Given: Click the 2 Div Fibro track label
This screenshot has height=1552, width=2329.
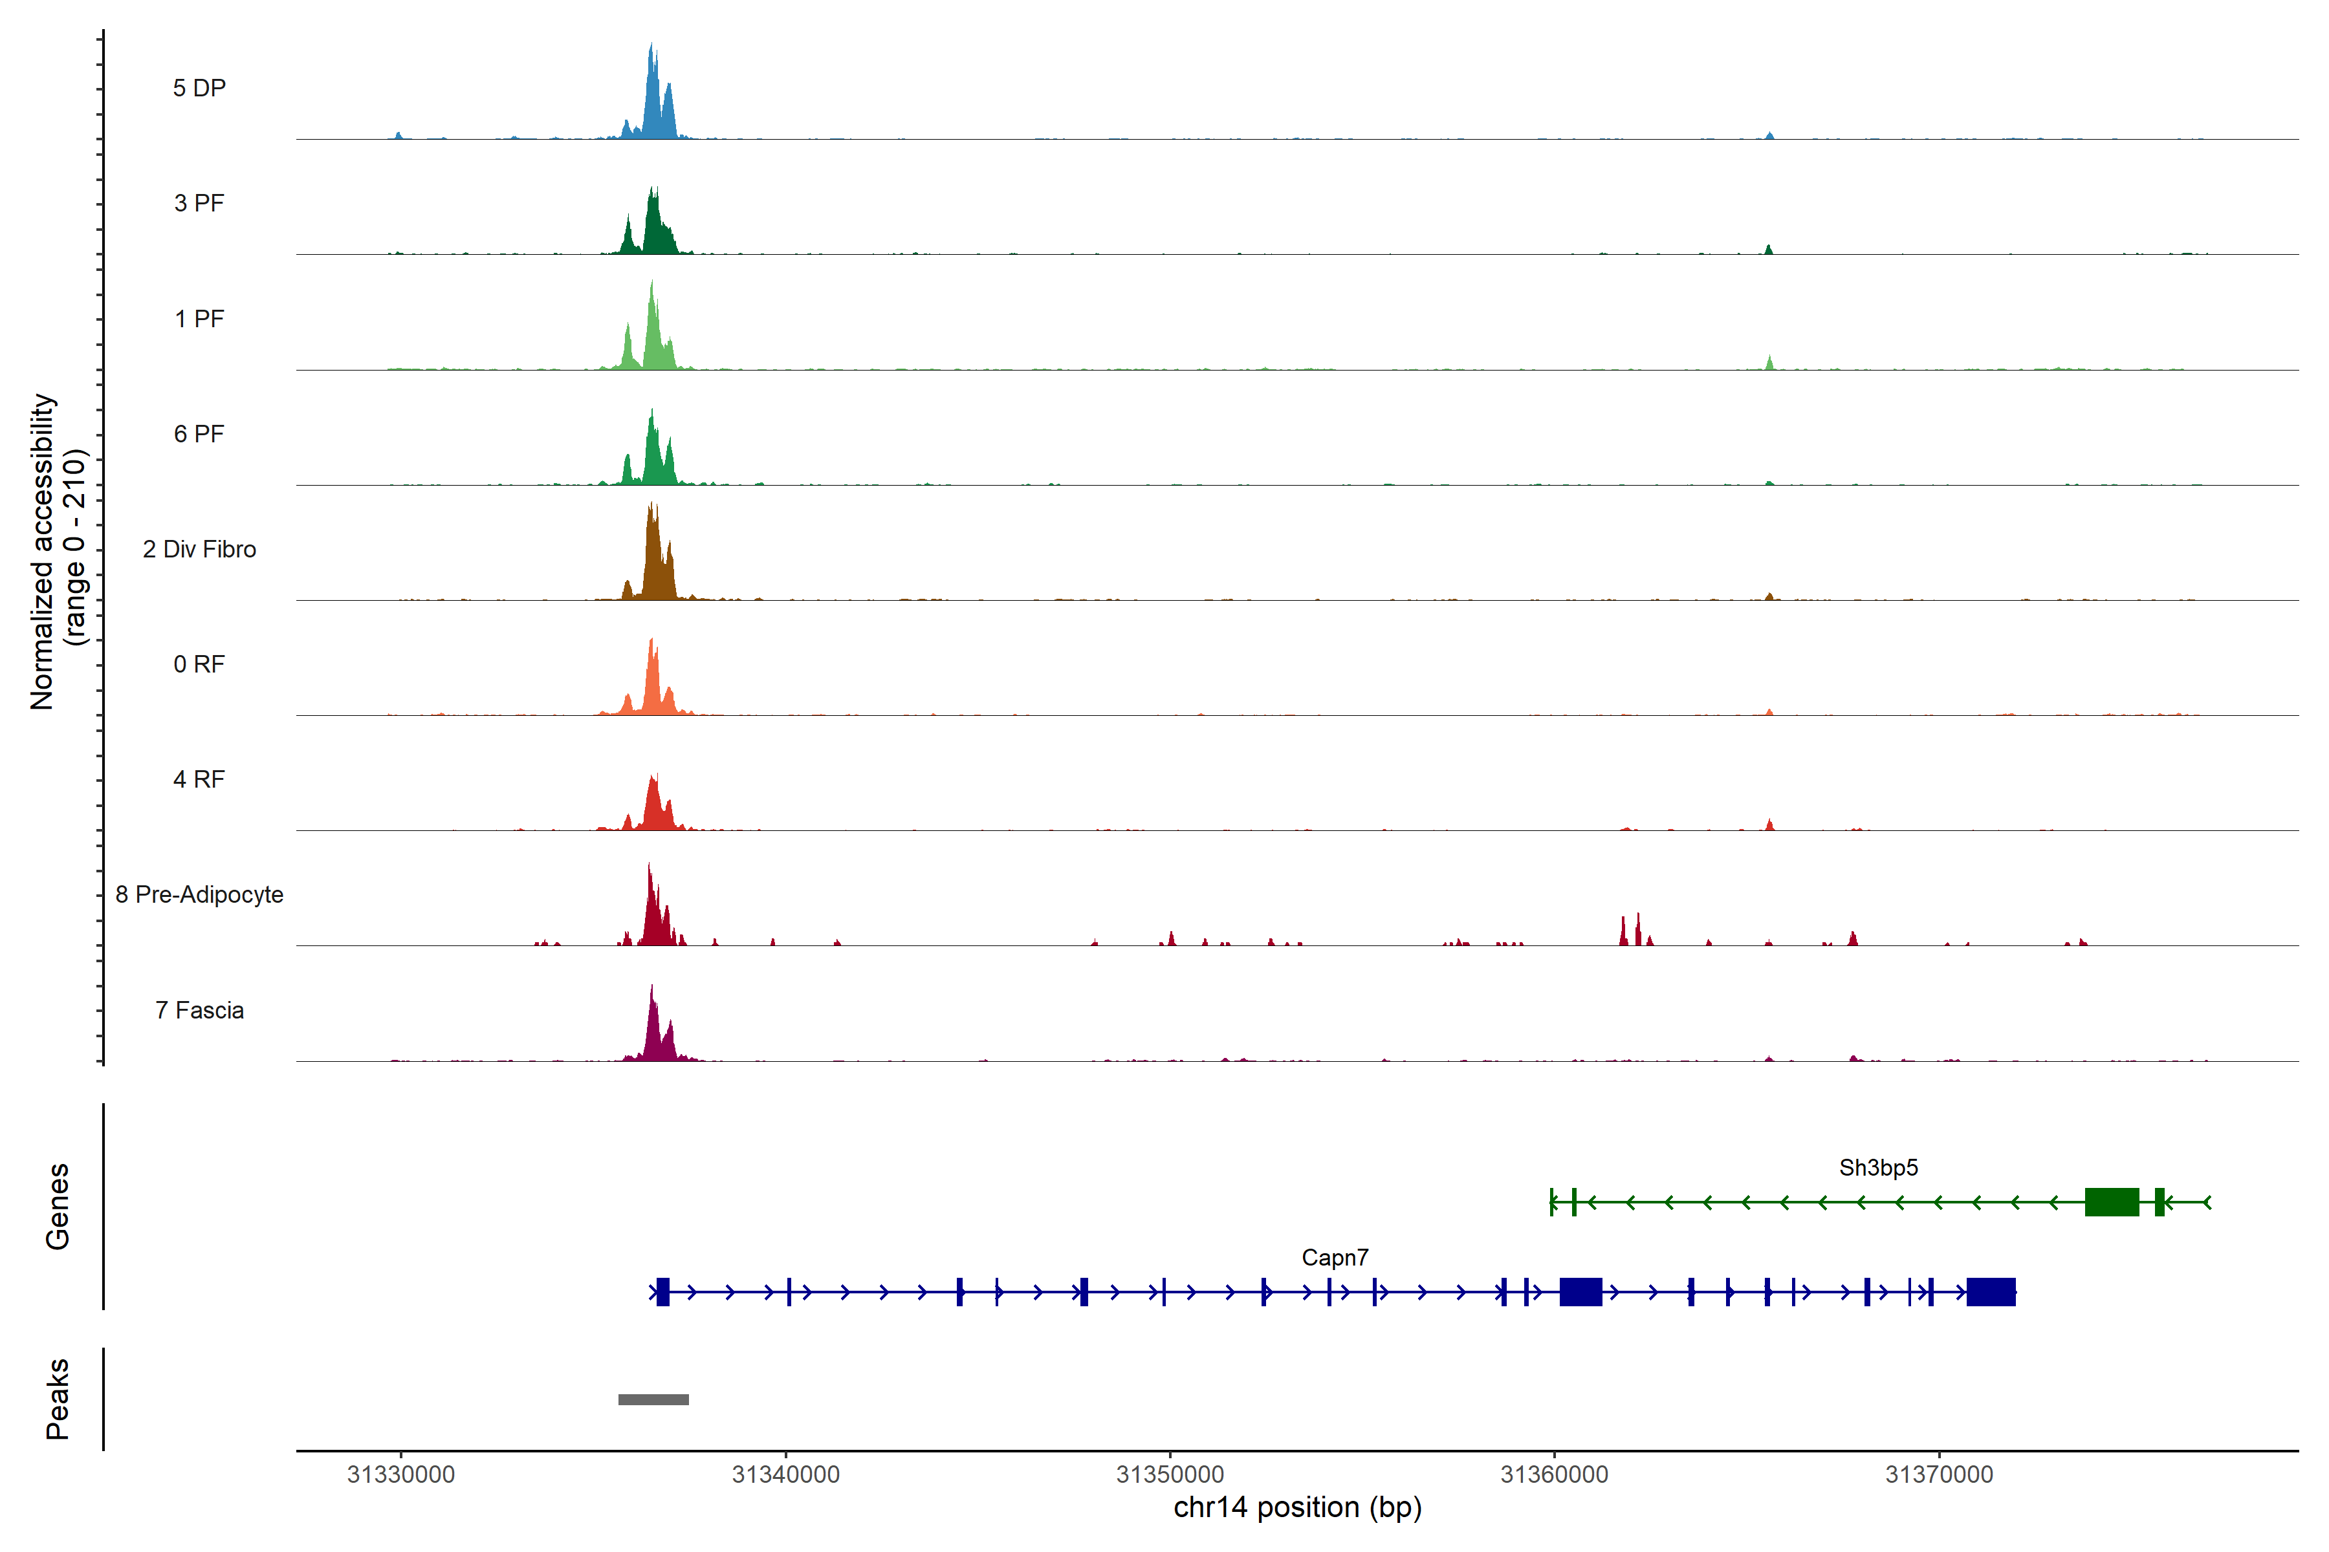Looking at the screenshot, I should [199, 549].
